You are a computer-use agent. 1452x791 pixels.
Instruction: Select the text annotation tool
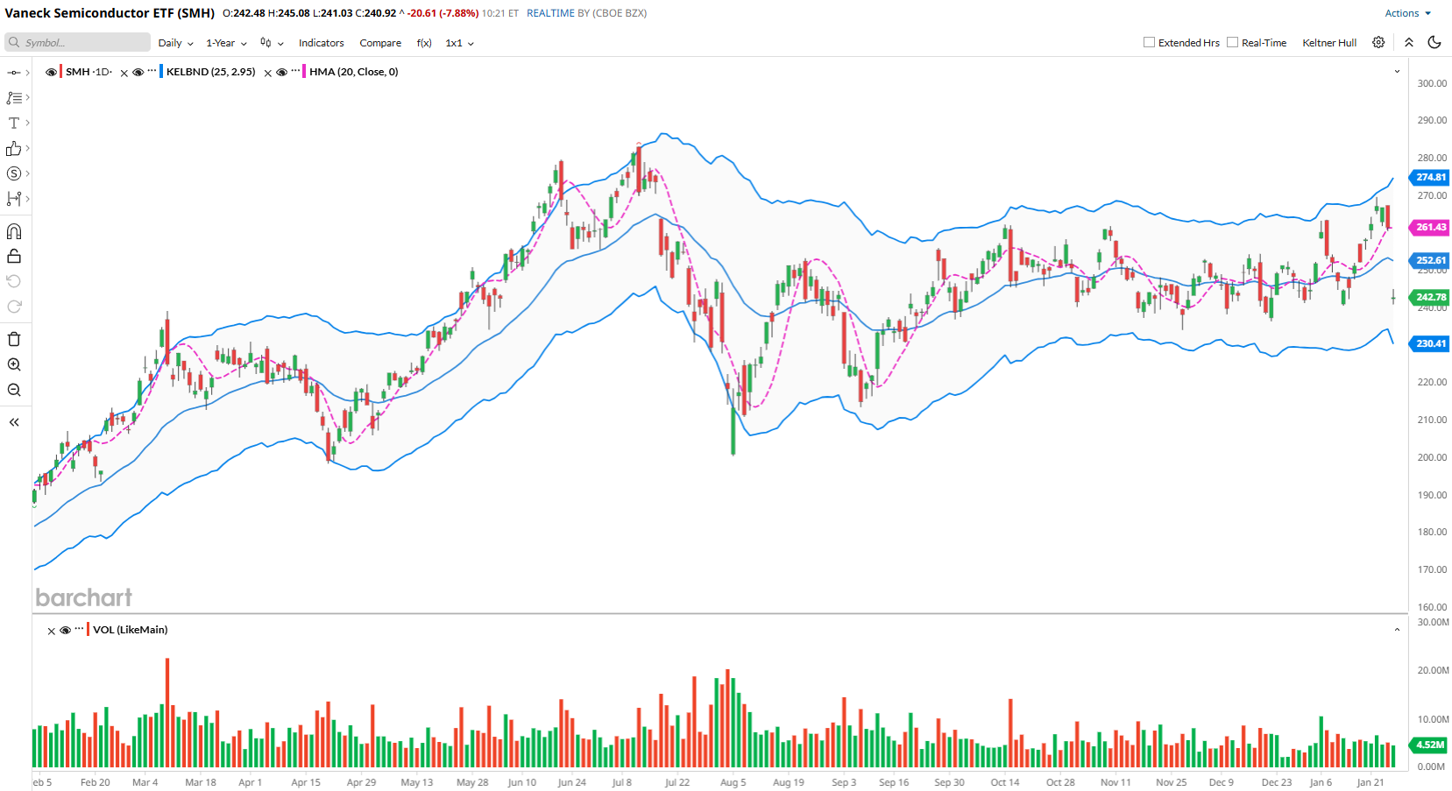14,124
